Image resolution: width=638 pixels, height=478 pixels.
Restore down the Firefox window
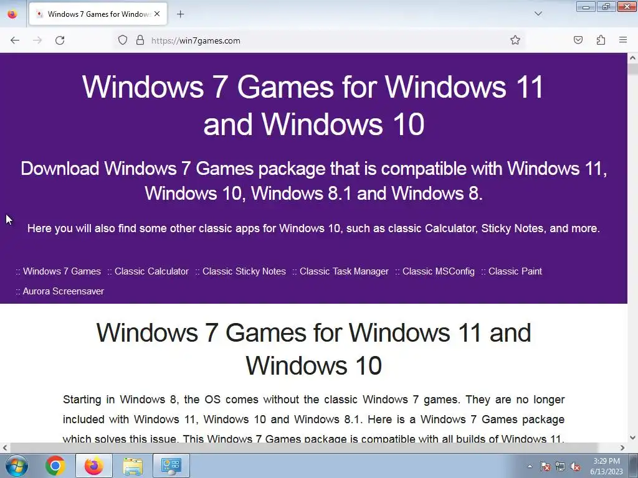[x=606, y=6]
